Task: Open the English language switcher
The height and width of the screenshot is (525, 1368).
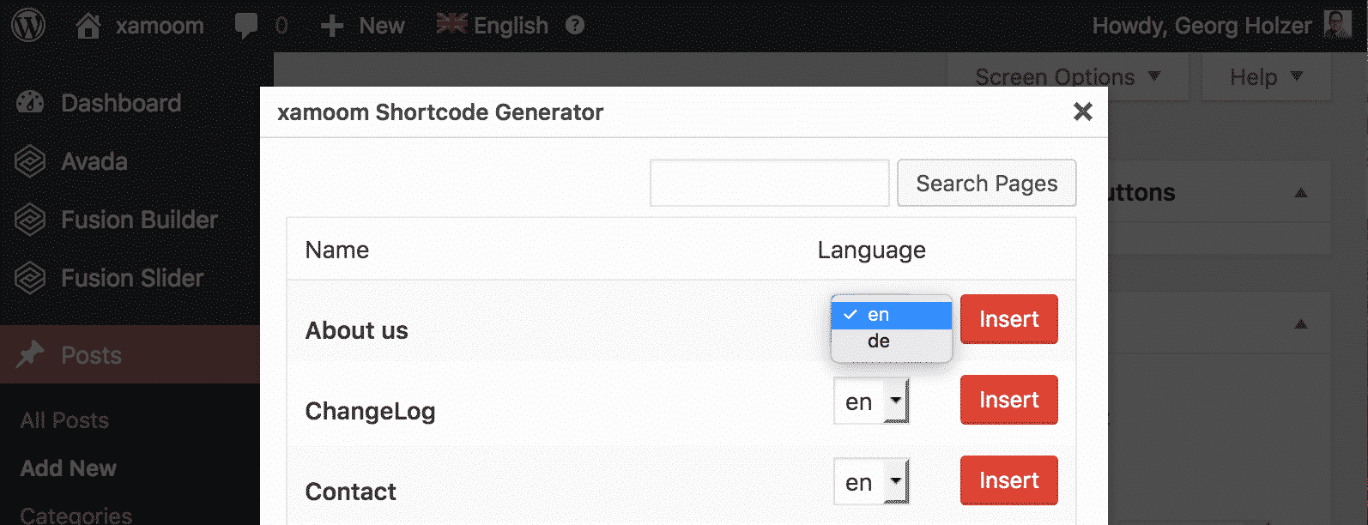Action: tap(511, 26)
